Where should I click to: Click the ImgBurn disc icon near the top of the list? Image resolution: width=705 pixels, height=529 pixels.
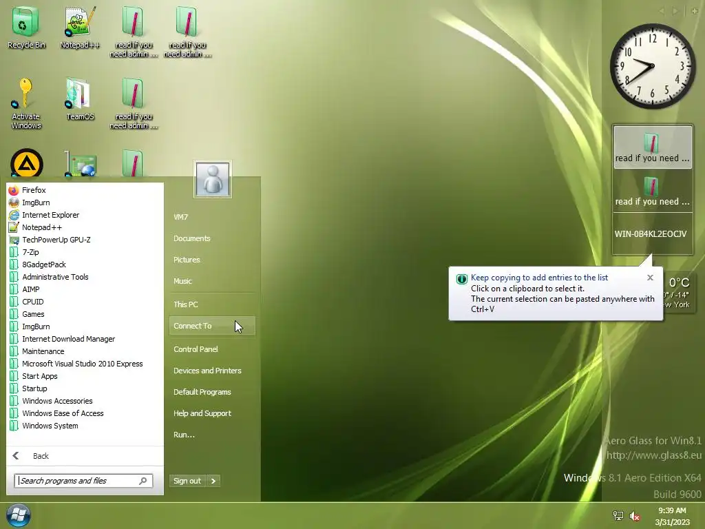click(14, 203)
